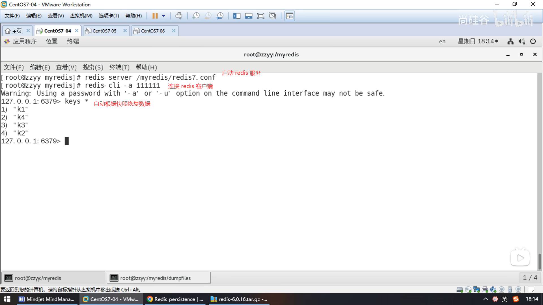Take a snapshot of this virtual machine

tap(196, 16)
